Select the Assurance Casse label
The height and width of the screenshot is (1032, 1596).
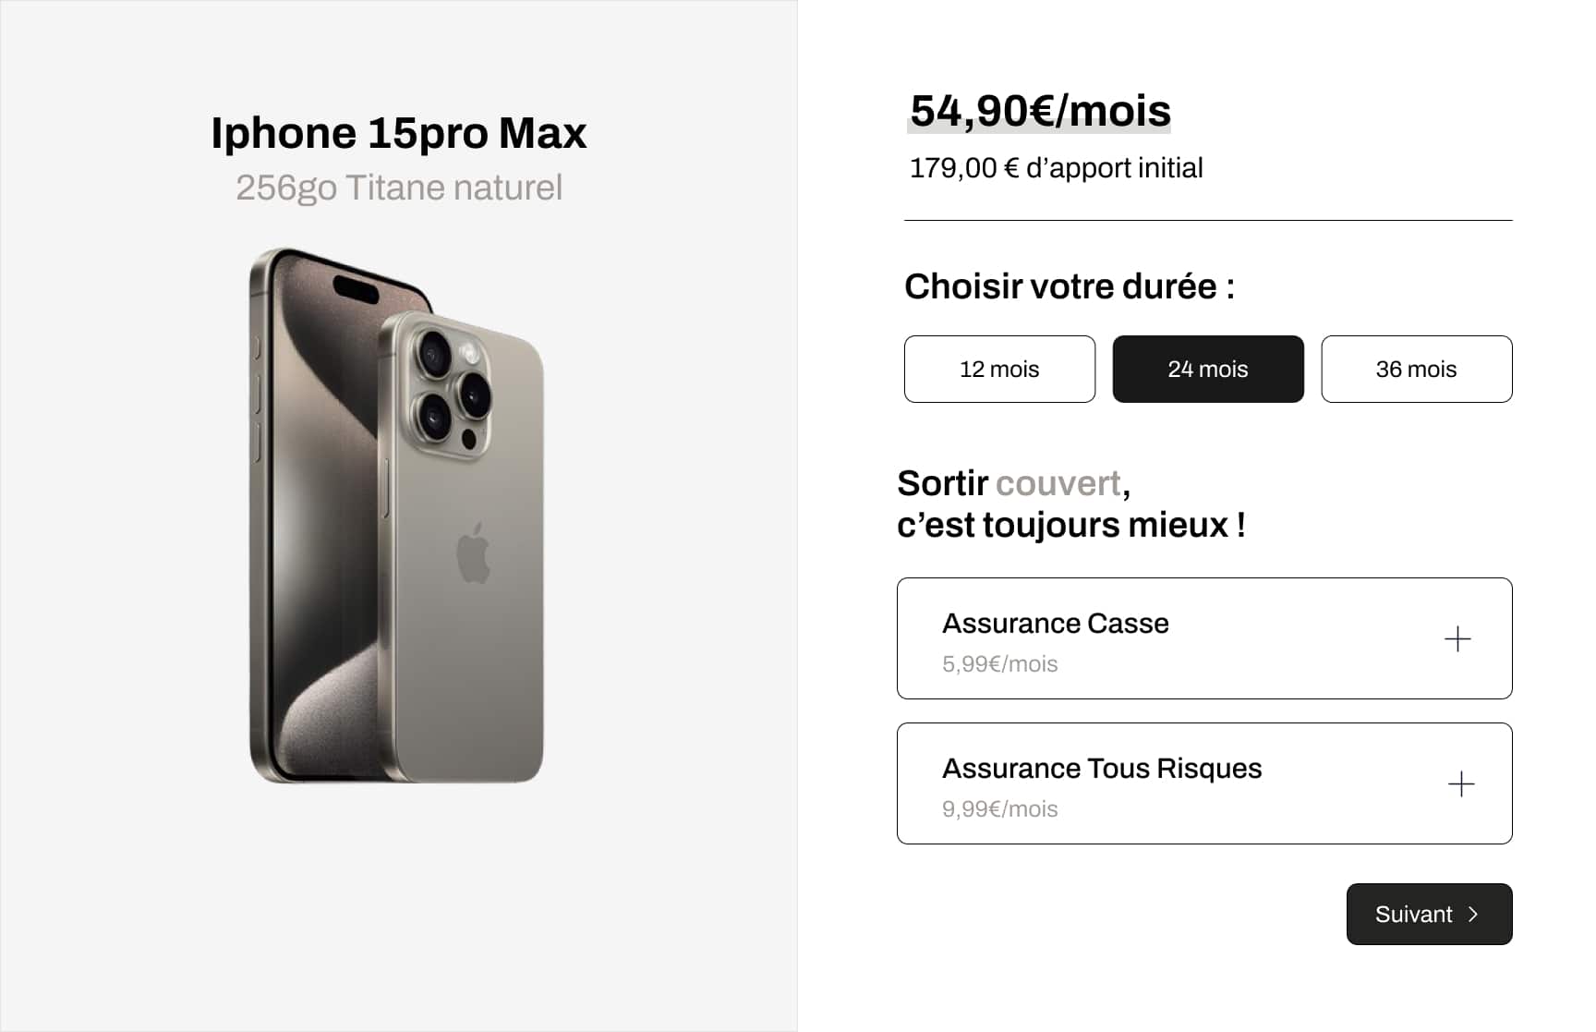(1055, 624)
